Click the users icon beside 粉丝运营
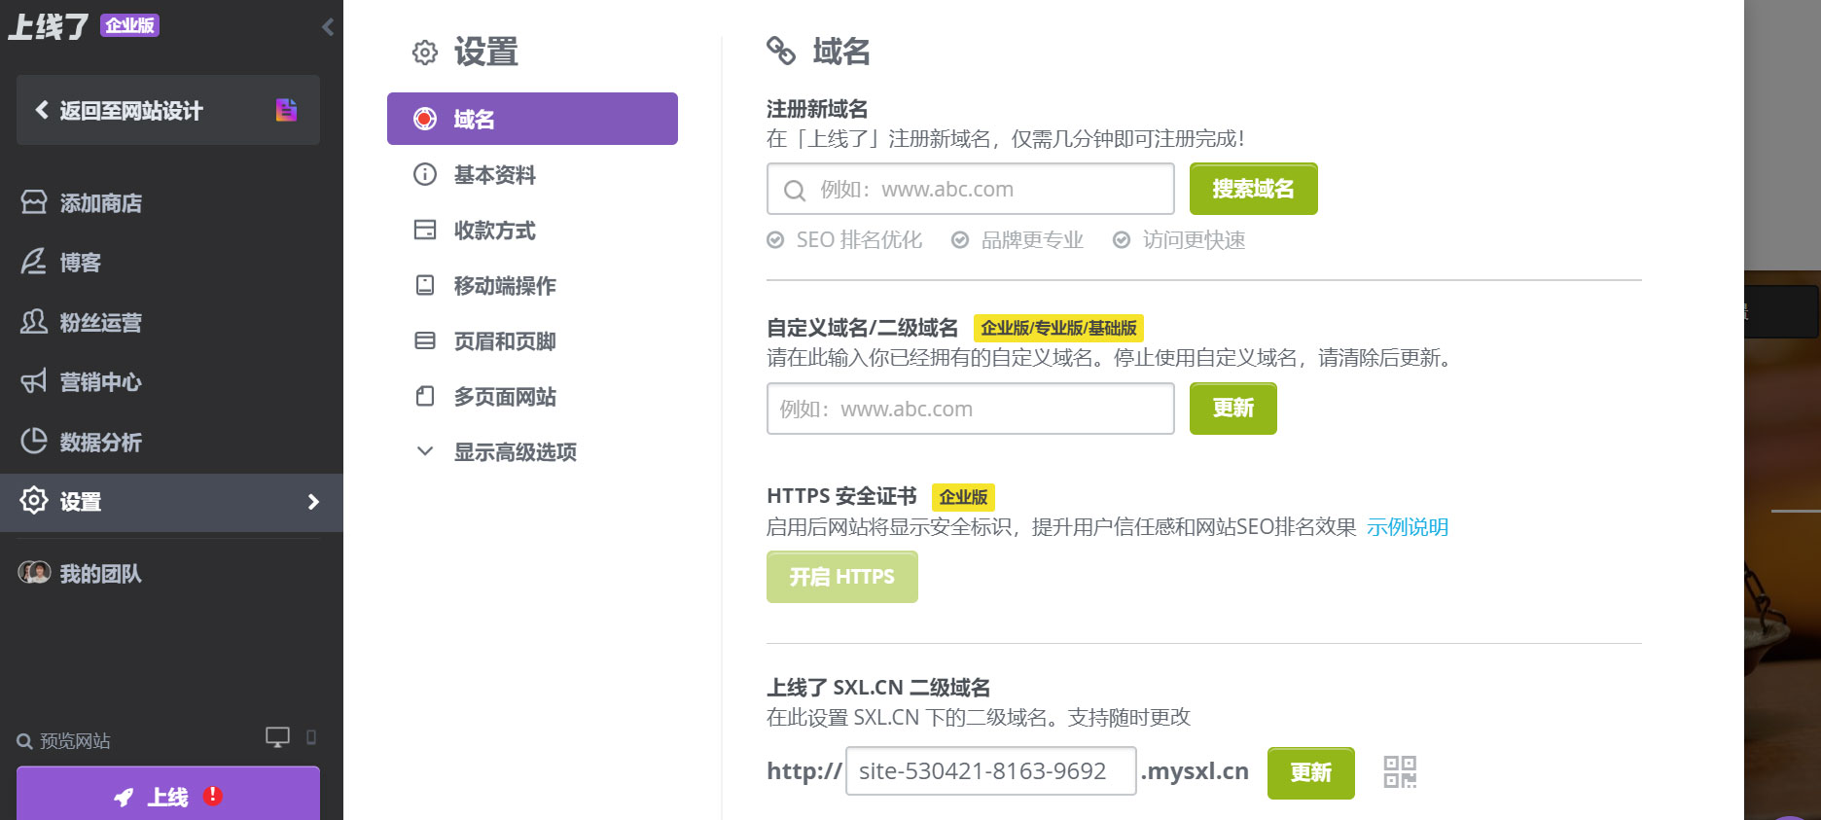The height and width of the screenshot is (820, 1821). 34,321
